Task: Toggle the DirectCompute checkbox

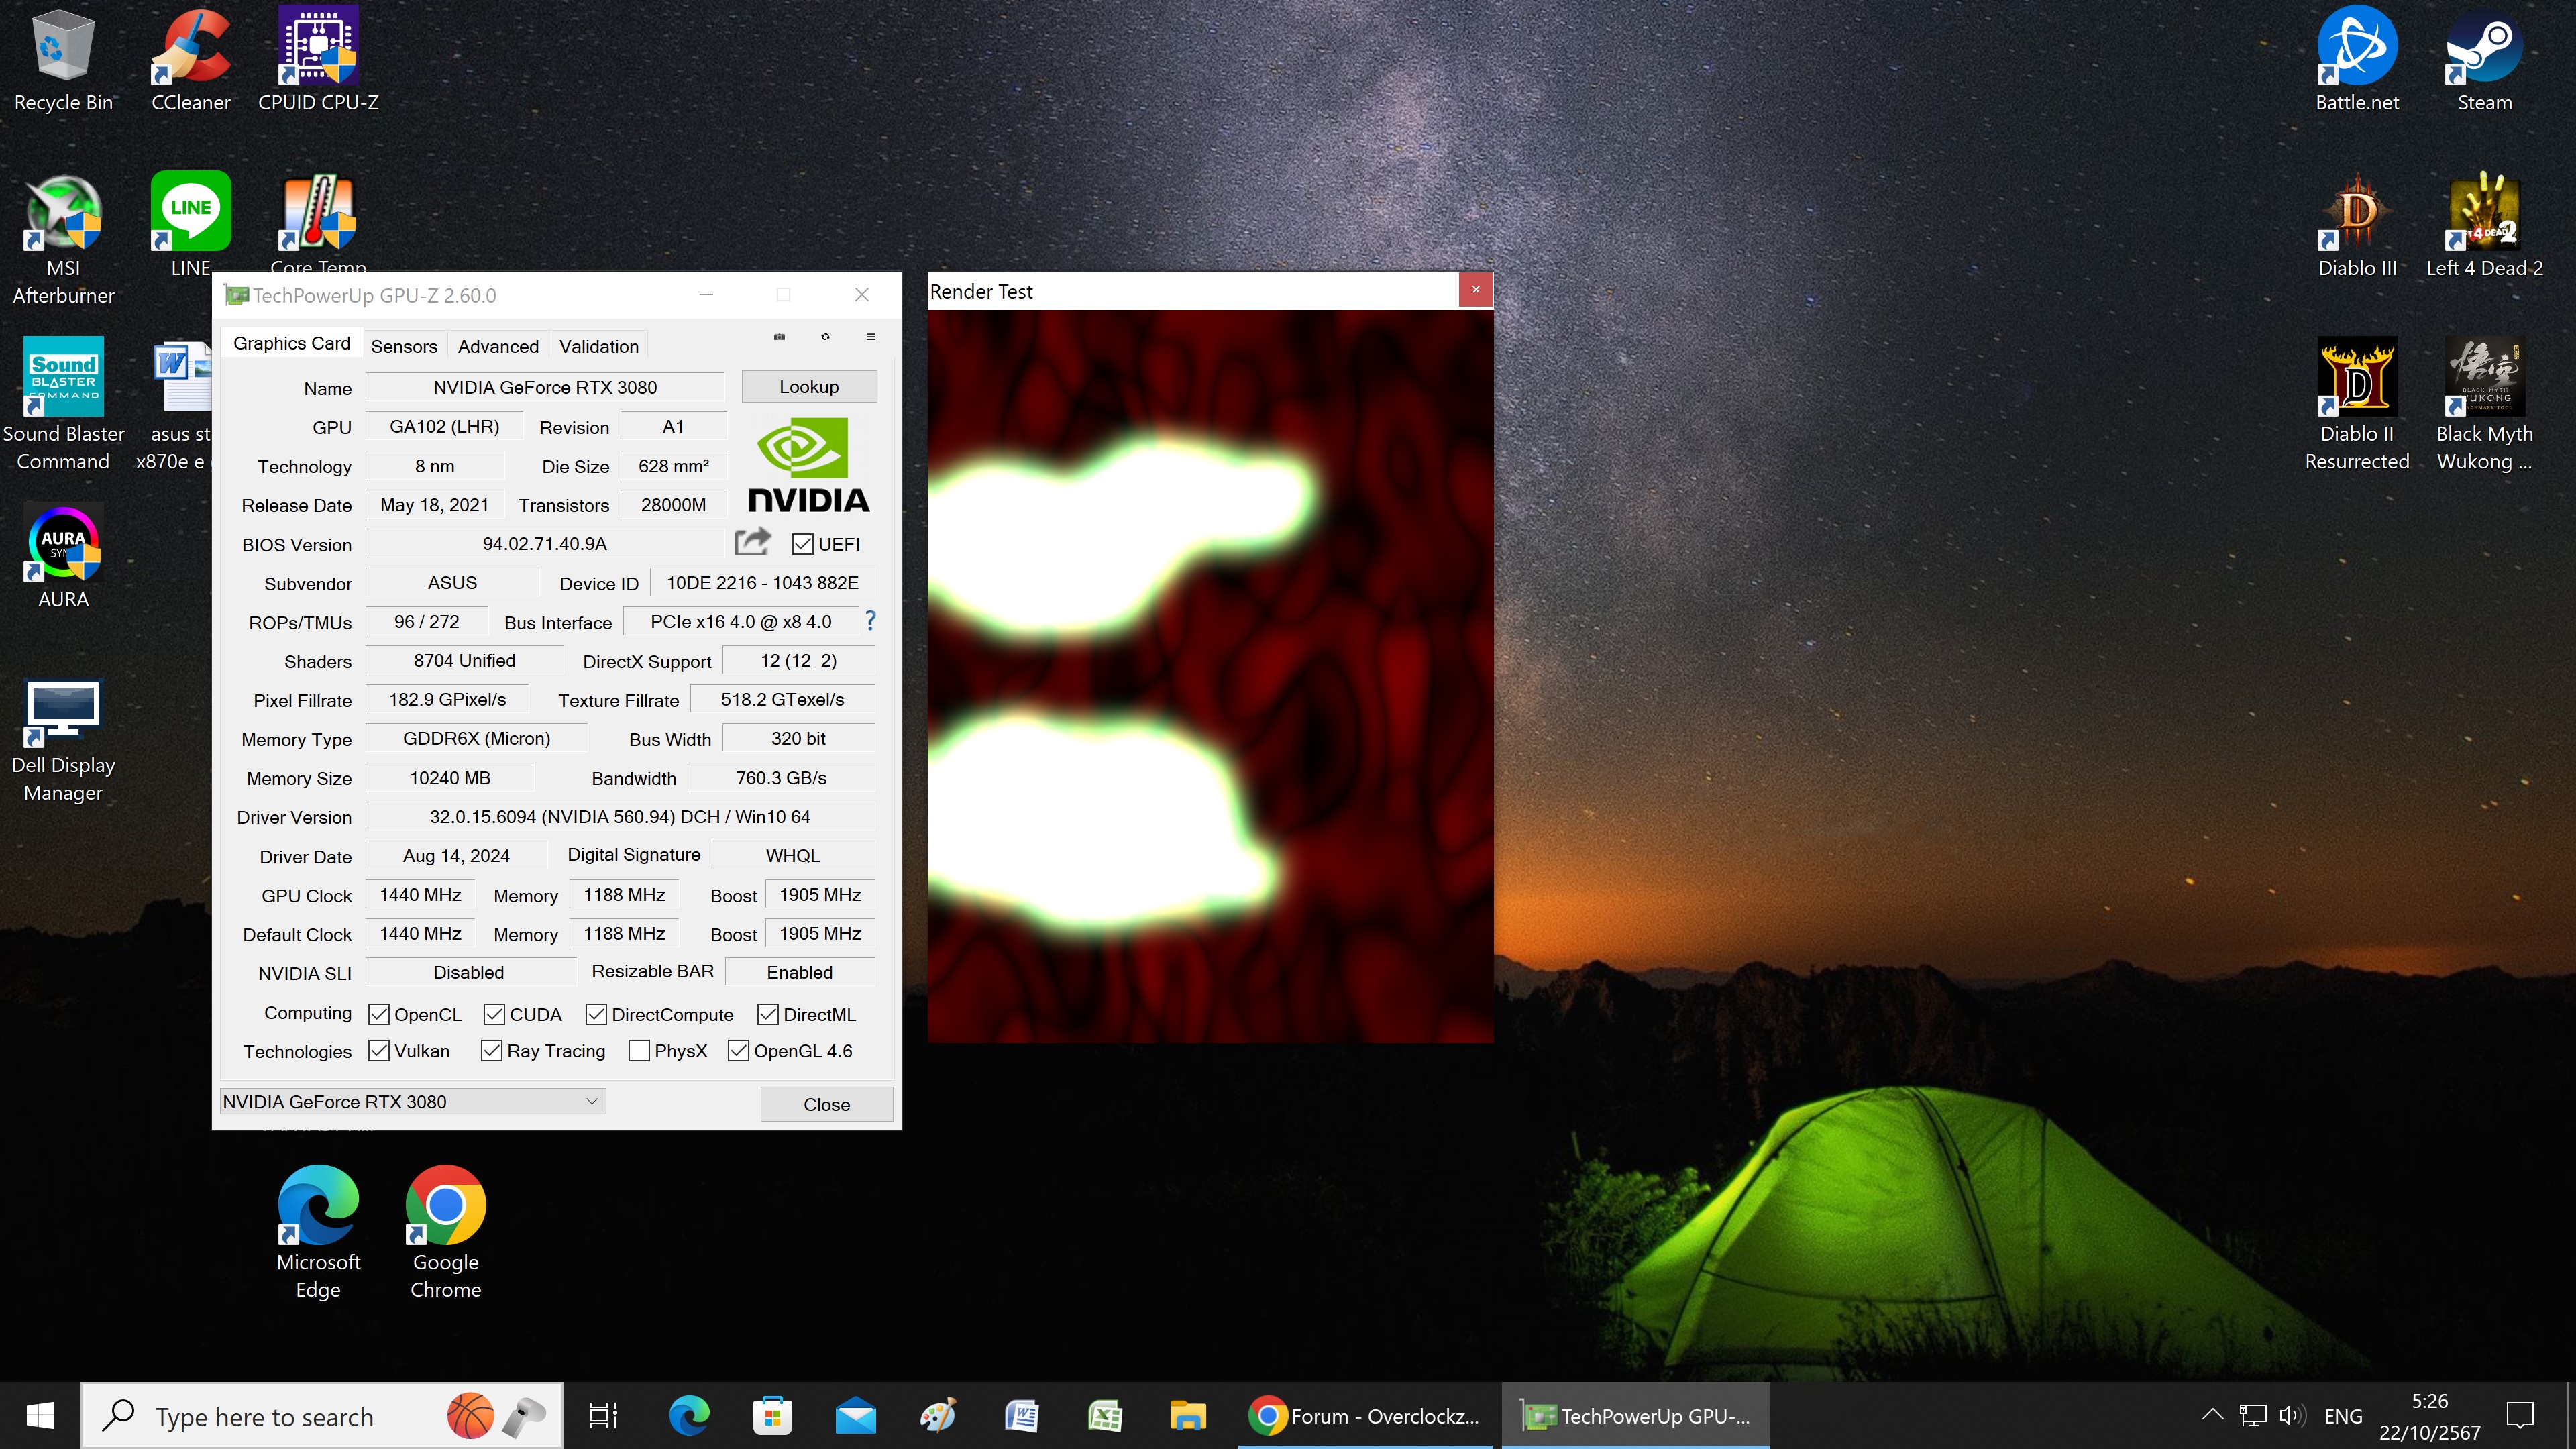Action: tap(596, 1014)
